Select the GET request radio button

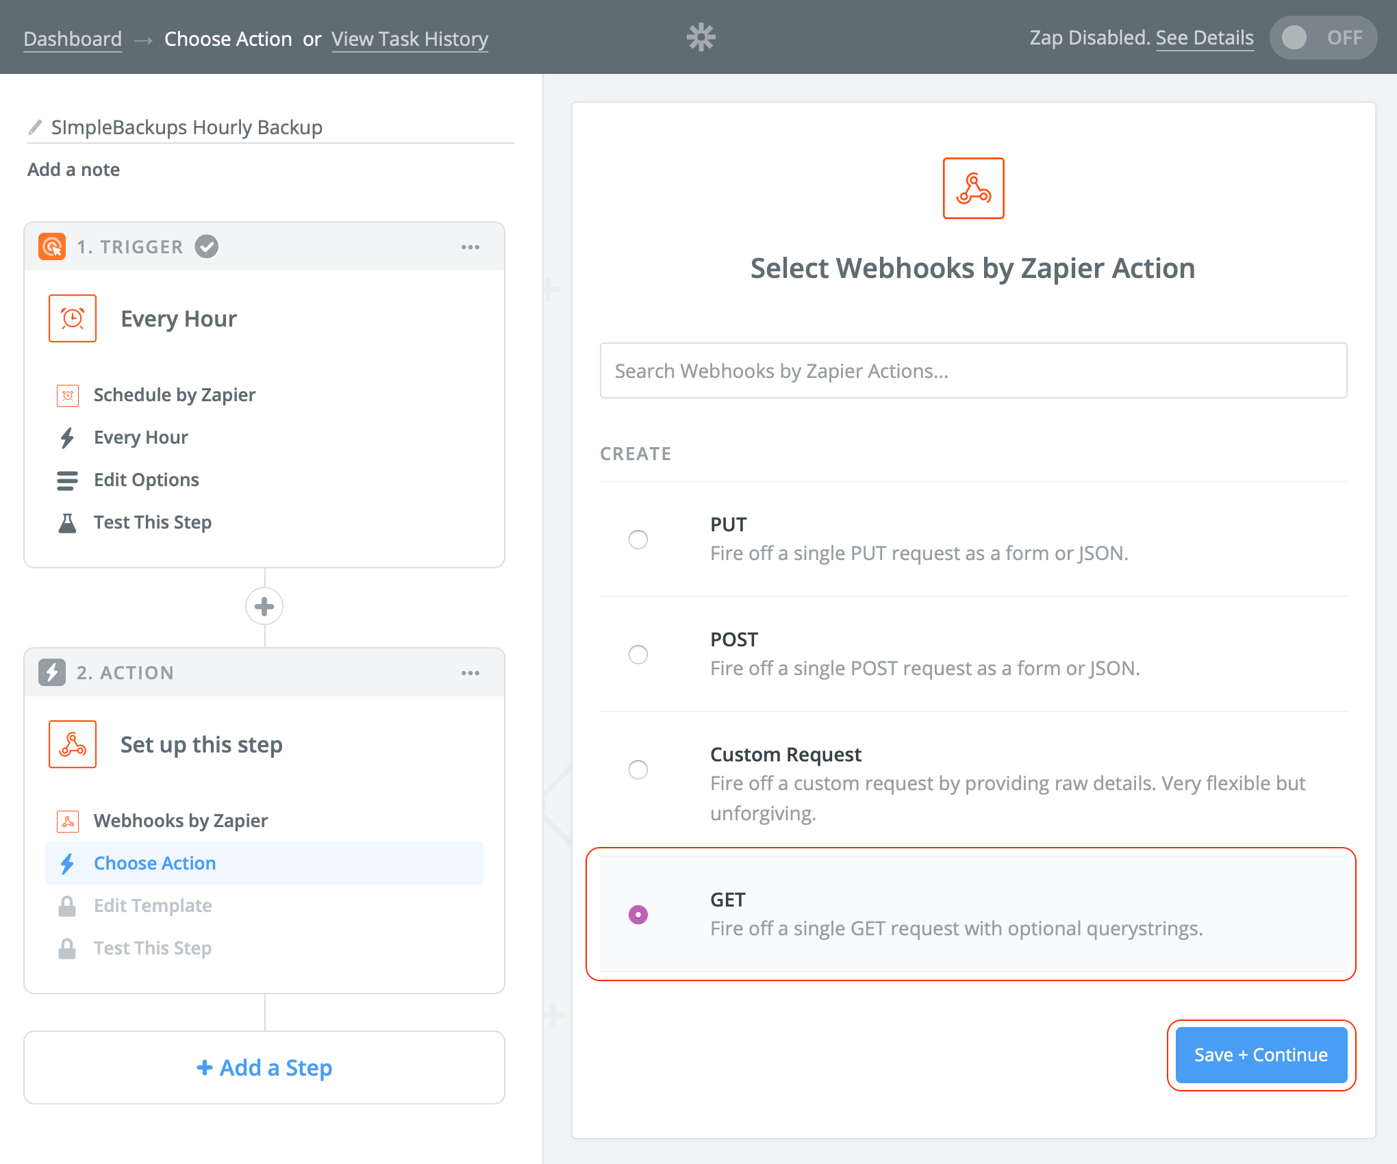click(638, 913)
